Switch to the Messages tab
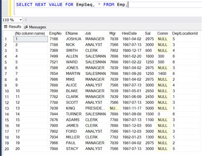 coord(35,27)
